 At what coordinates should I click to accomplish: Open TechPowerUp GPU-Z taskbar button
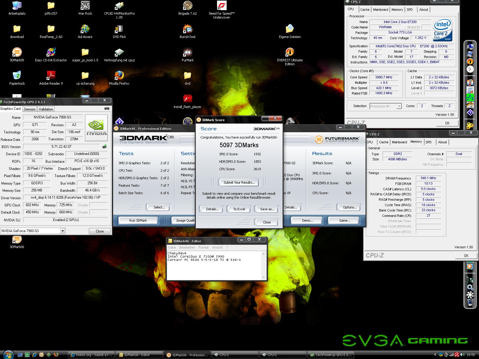[331, 355]
